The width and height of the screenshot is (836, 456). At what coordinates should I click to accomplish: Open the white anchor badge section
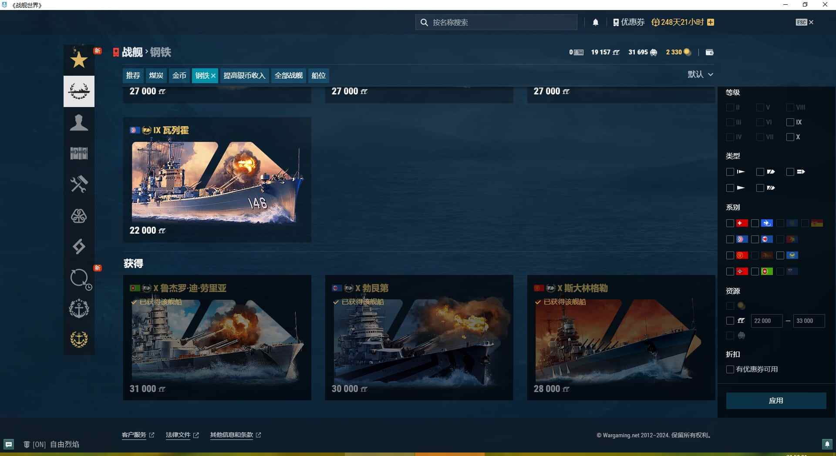(79, 308)
